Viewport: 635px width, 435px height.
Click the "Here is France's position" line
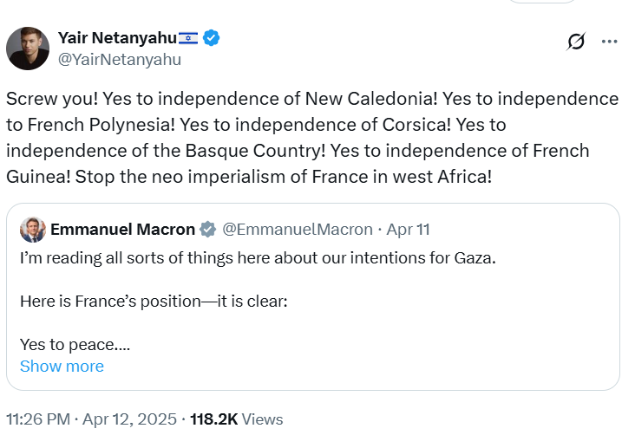tap(153, 302)
